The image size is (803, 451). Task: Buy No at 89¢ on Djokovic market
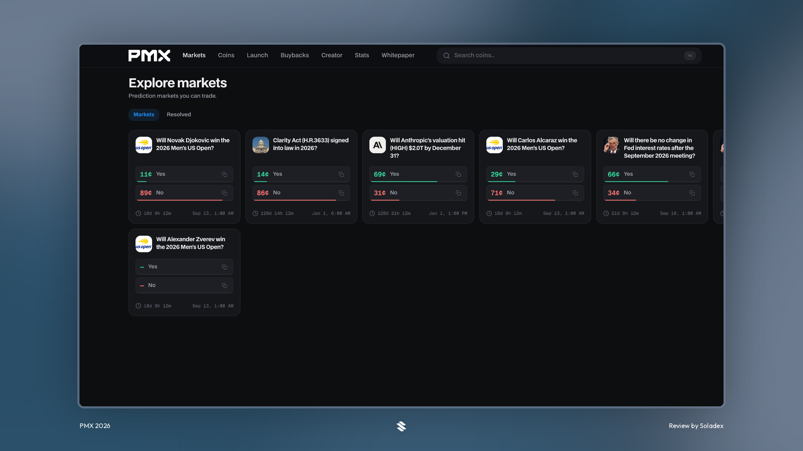(184, 193)
